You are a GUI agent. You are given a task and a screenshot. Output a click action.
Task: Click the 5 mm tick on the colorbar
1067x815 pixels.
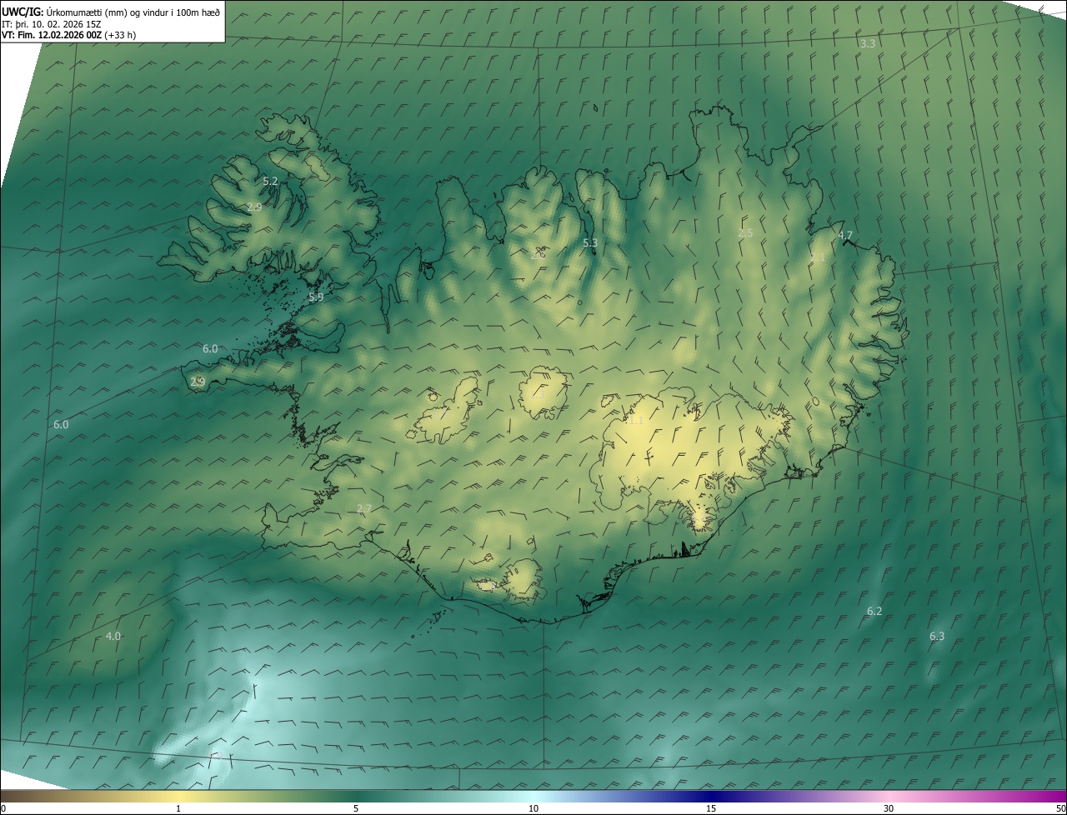356,808
